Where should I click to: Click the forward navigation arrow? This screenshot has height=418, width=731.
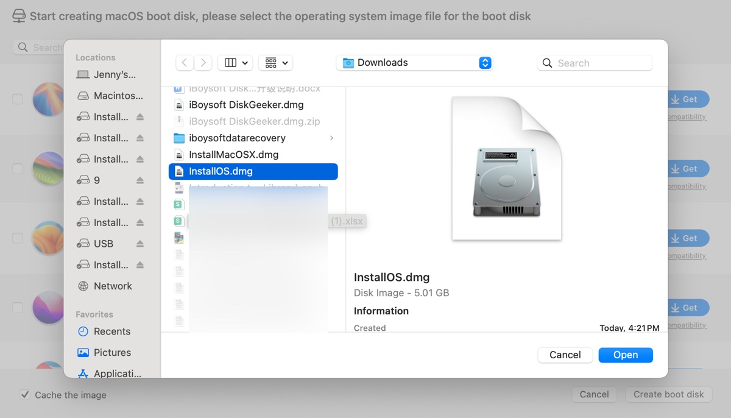pyautogui.click(x=203, y=63)
